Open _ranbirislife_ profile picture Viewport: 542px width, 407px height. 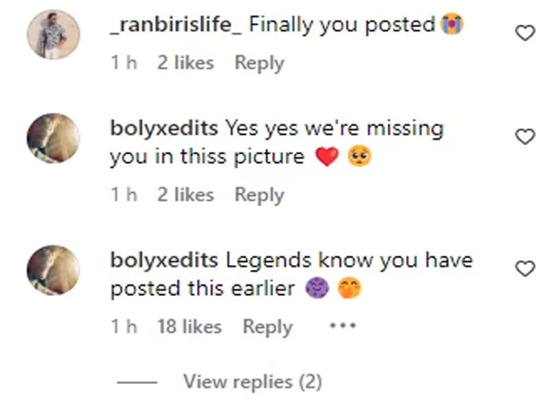pos(53,34)
